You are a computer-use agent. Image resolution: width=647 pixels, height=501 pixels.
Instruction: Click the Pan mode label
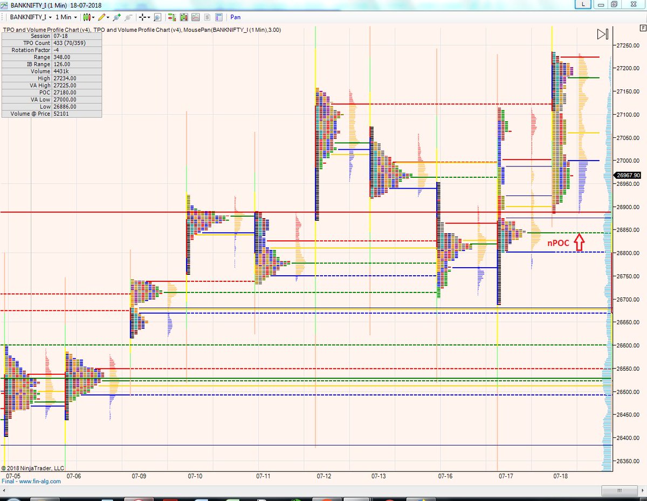236,17
